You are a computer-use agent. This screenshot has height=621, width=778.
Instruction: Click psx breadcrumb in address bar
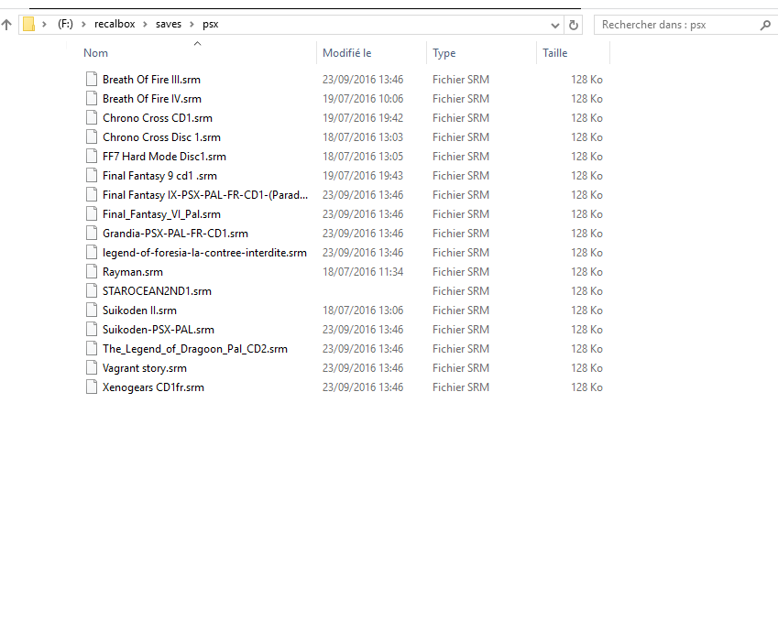(x=211, y=24)
